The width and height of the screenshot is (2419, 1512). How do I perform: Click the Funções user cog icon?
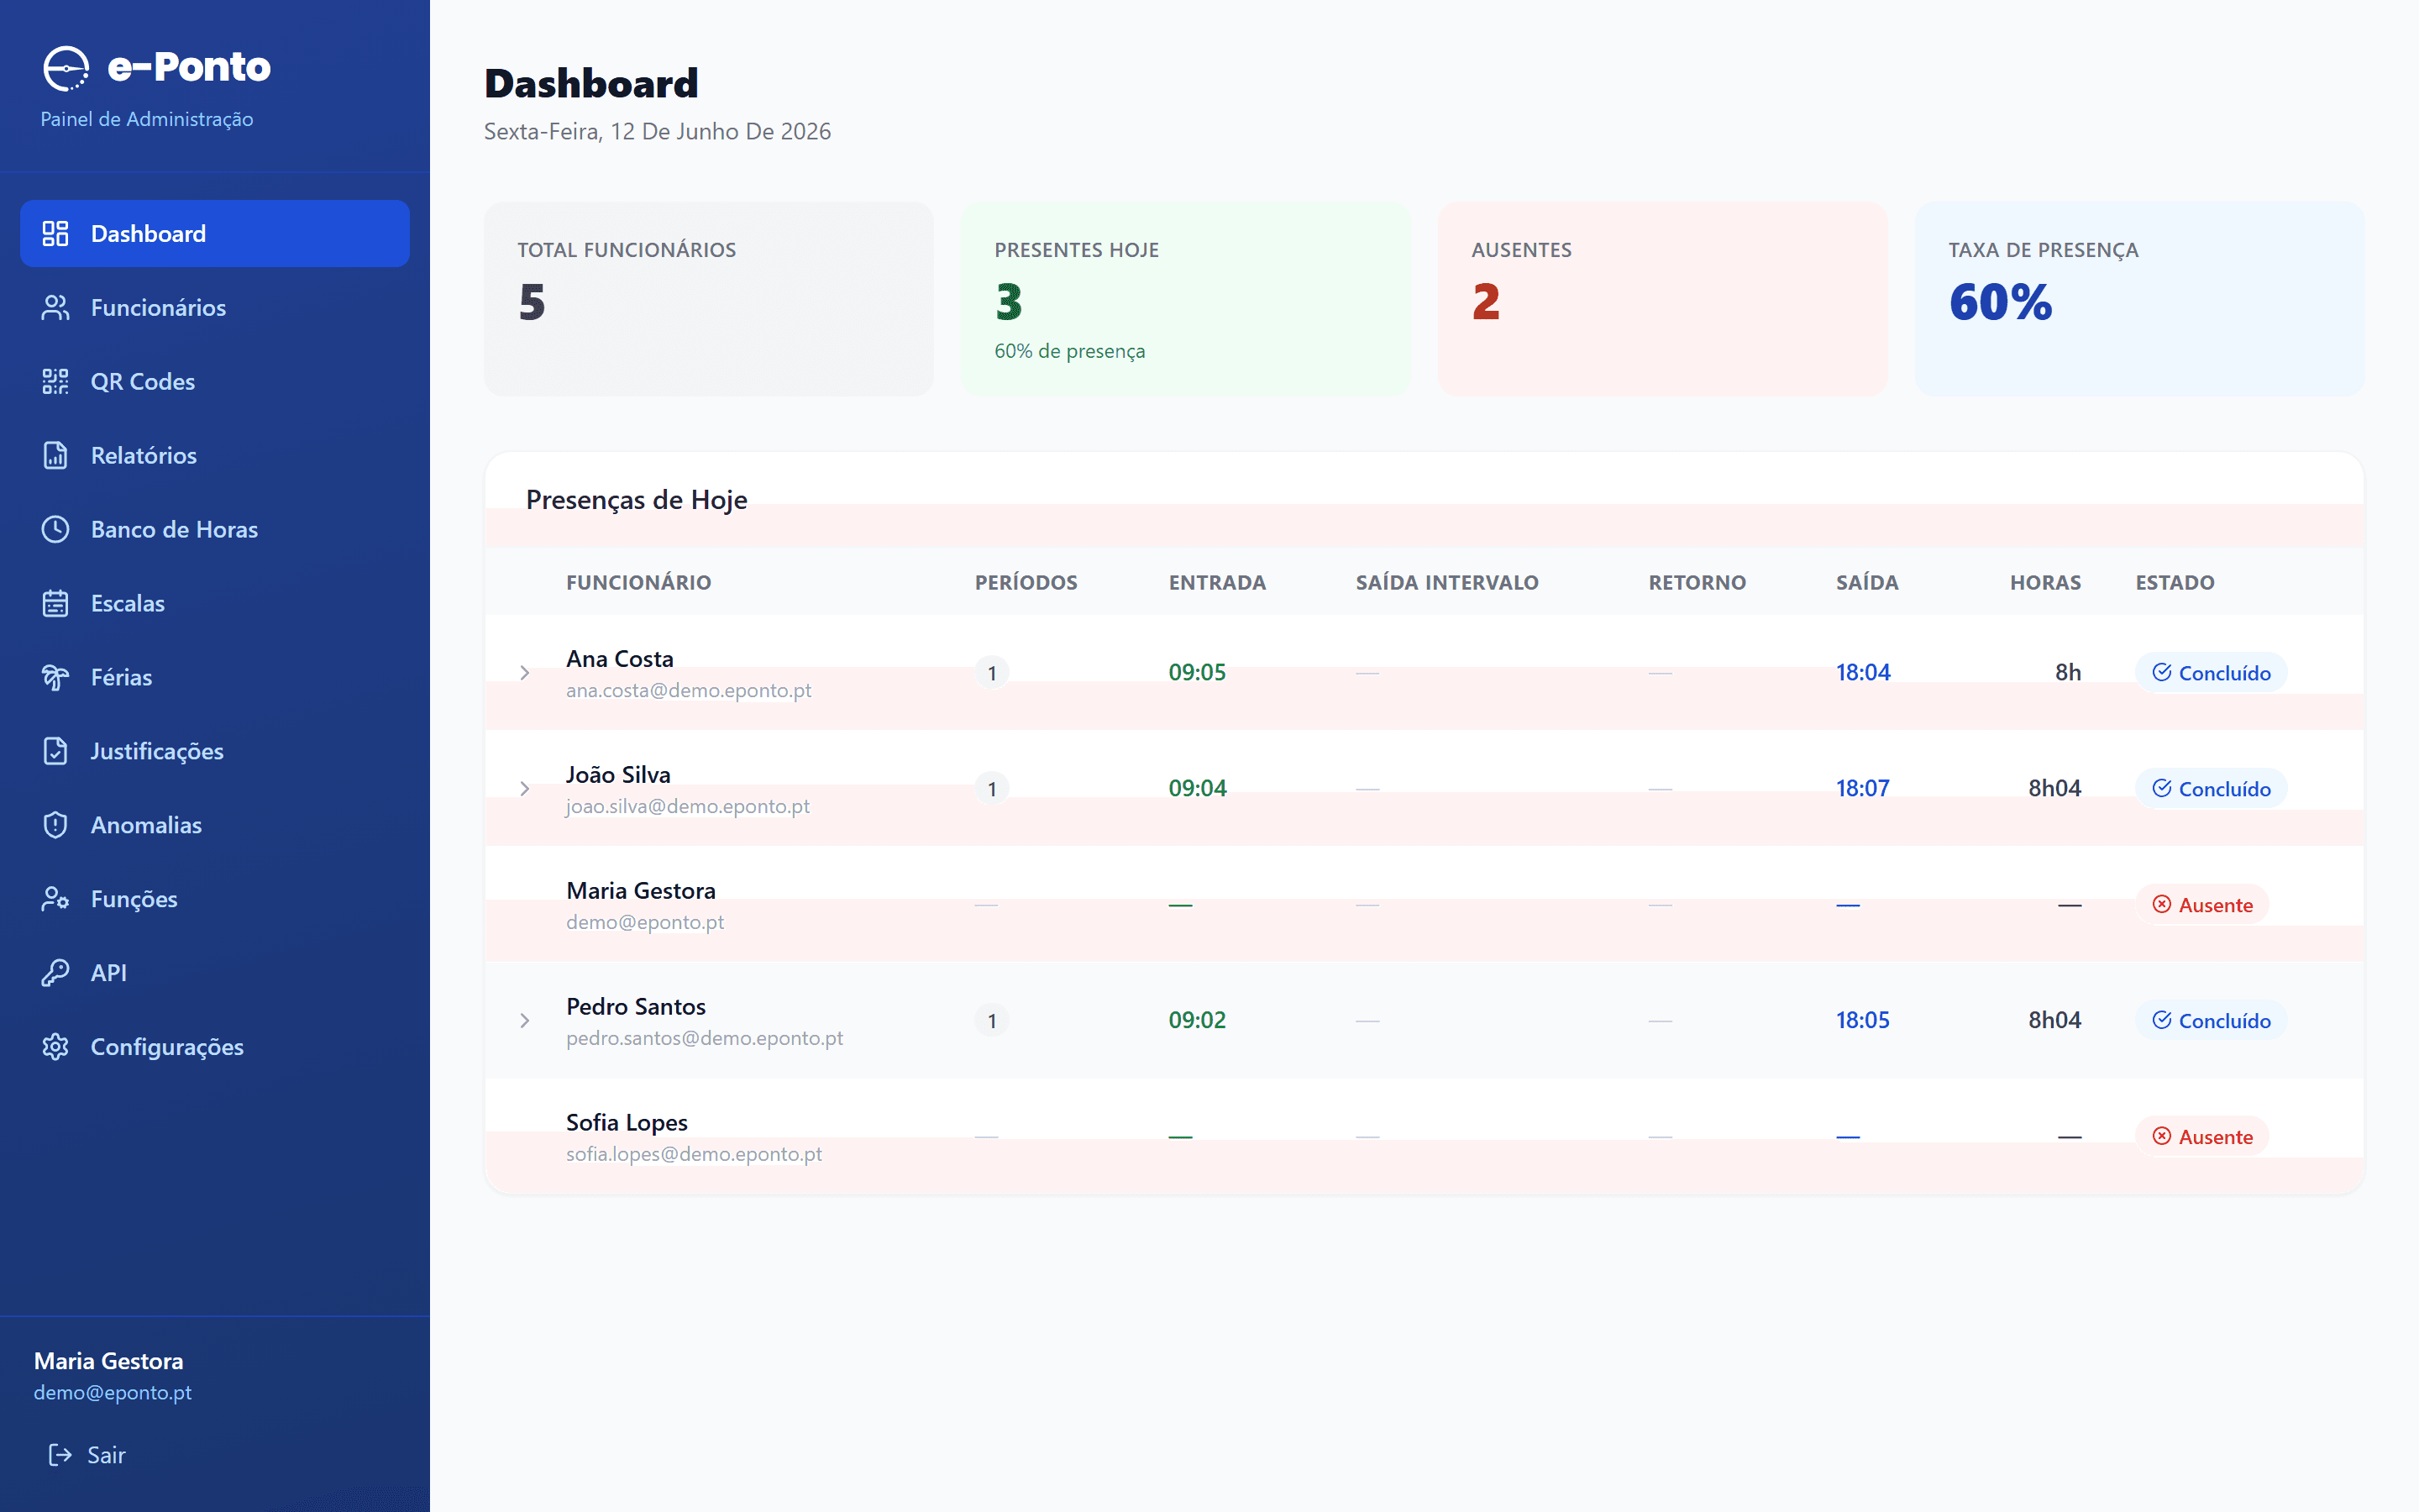55,899
